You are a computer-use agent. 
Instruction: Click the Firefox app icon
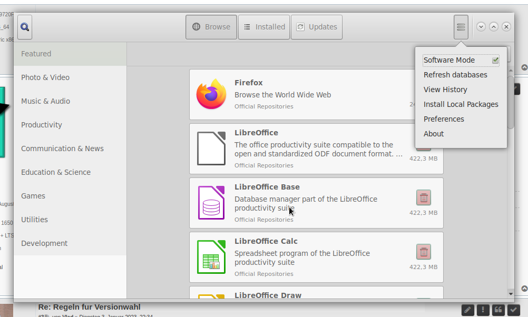pos(211,94)
